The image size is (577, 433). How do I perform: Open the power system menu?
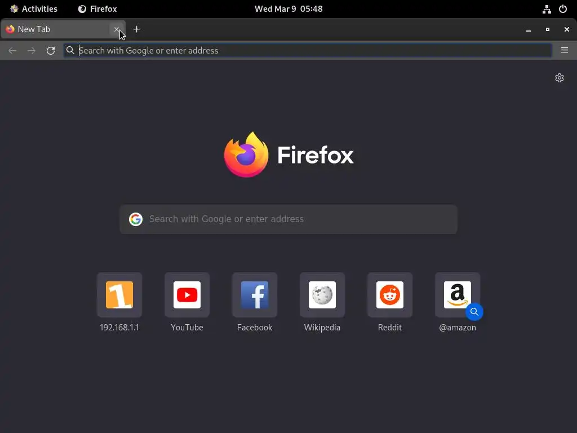(563, 9)
